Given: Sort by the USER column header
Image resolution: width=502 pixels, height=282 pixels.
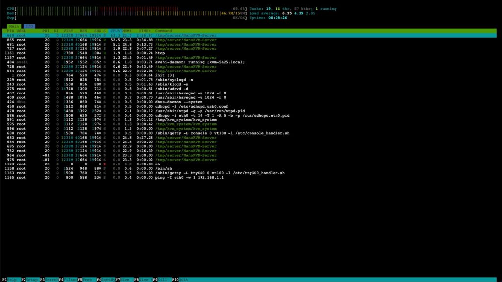Looking at the screenshot, I should coord(21,31).
